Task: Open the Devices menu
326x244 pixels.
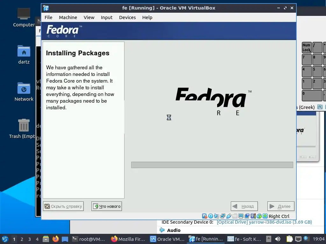Action: click(127, 17)
